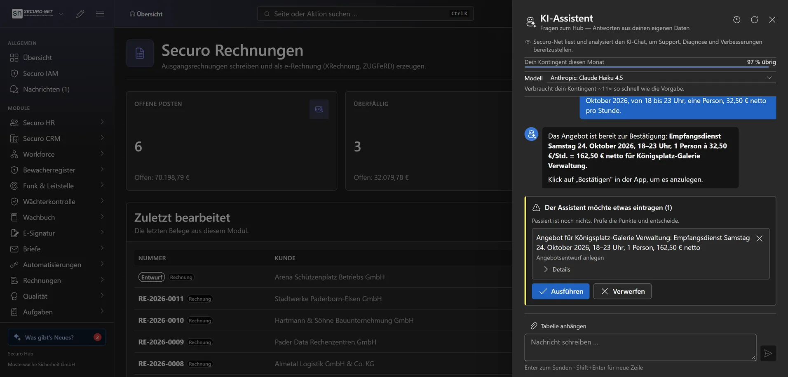Click the Briefe envelope icon
Screen dimensions: 788x377
coord(14,249)
